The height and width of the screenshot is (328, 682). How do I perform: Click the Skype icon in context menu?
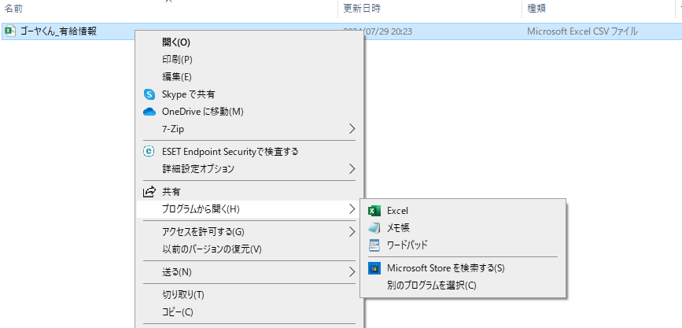pyautogui.click(x=149, y=94)
